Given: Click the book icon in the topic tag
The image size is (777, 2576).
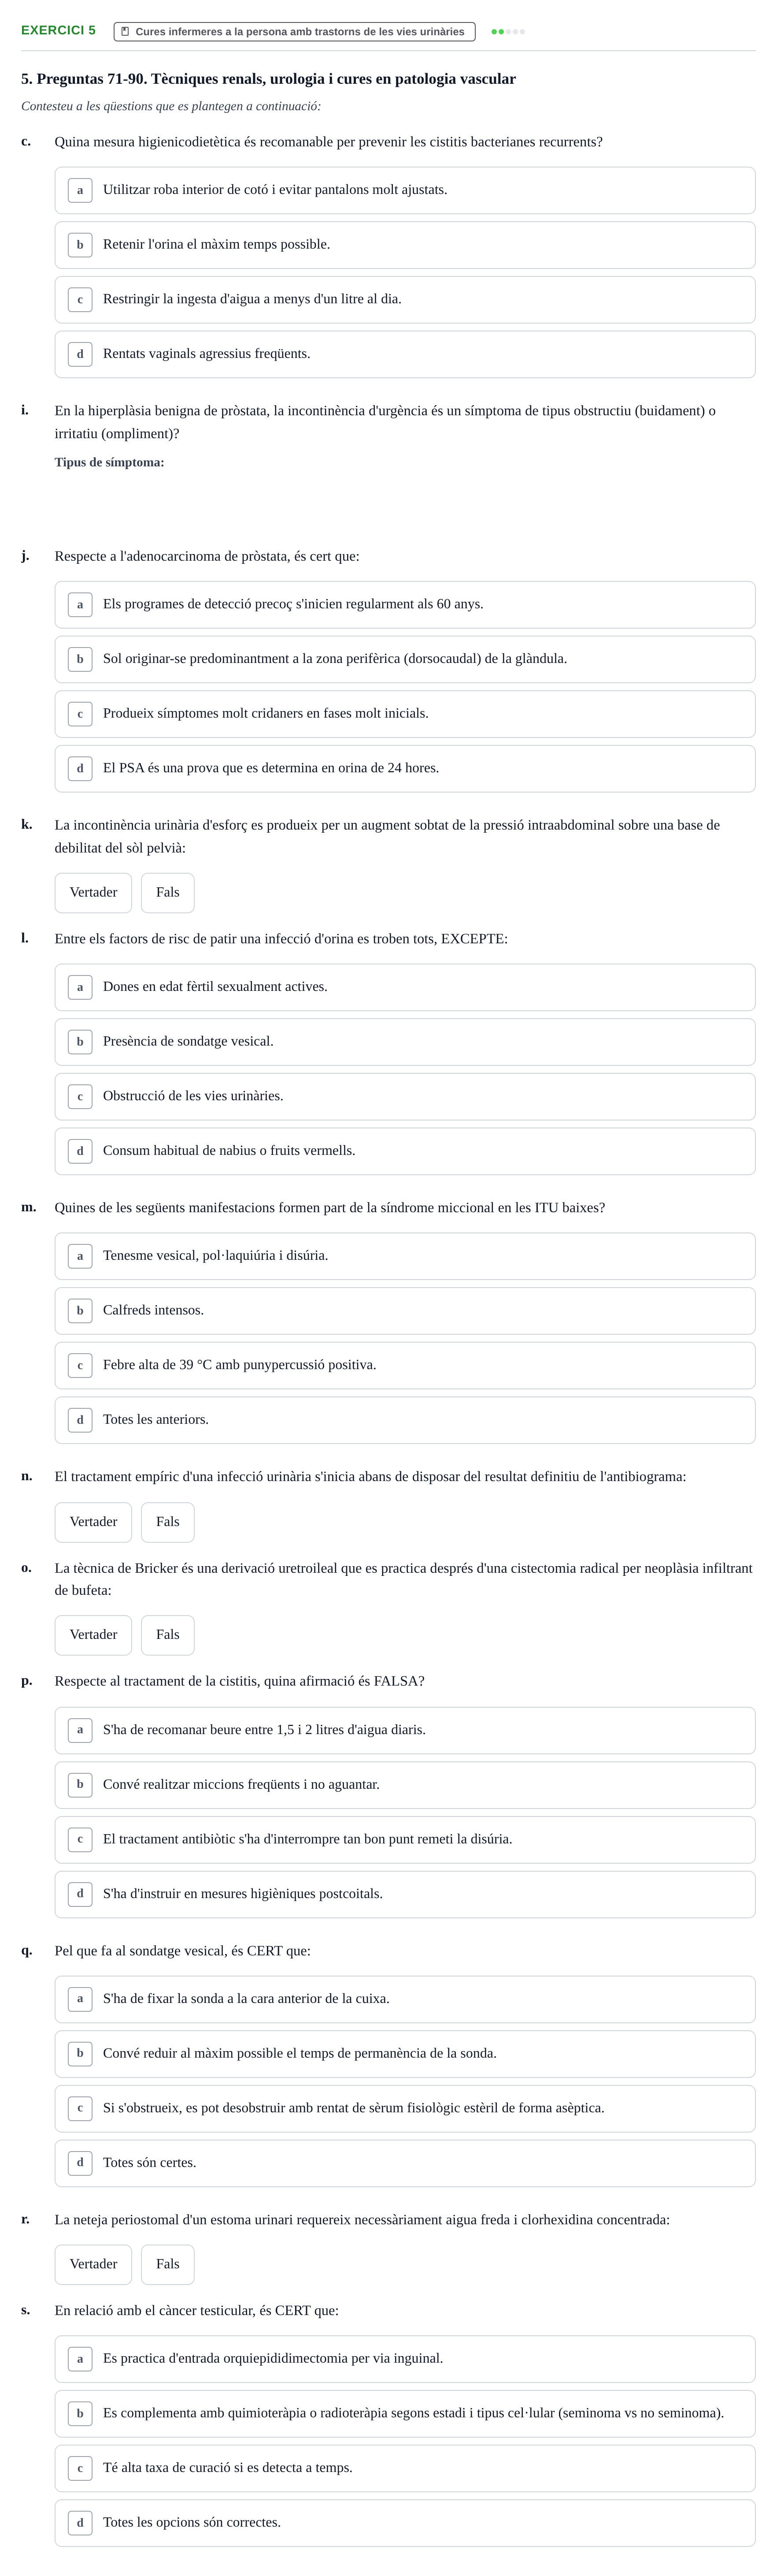Looking at the screenshot, I should click(x=125, y=32).
